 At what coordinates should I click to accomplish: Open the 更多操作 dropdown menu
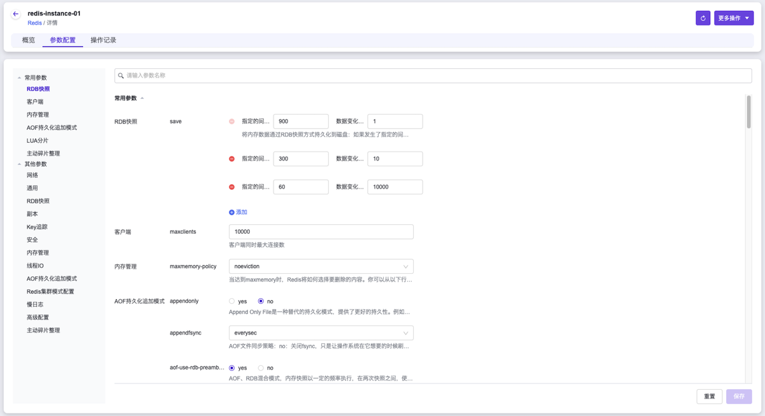[734, 18]
